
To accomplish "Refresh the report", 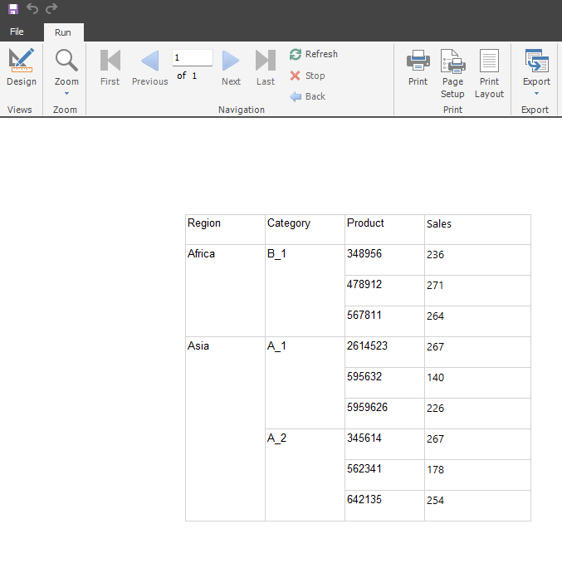I will [x=314, y=54].
